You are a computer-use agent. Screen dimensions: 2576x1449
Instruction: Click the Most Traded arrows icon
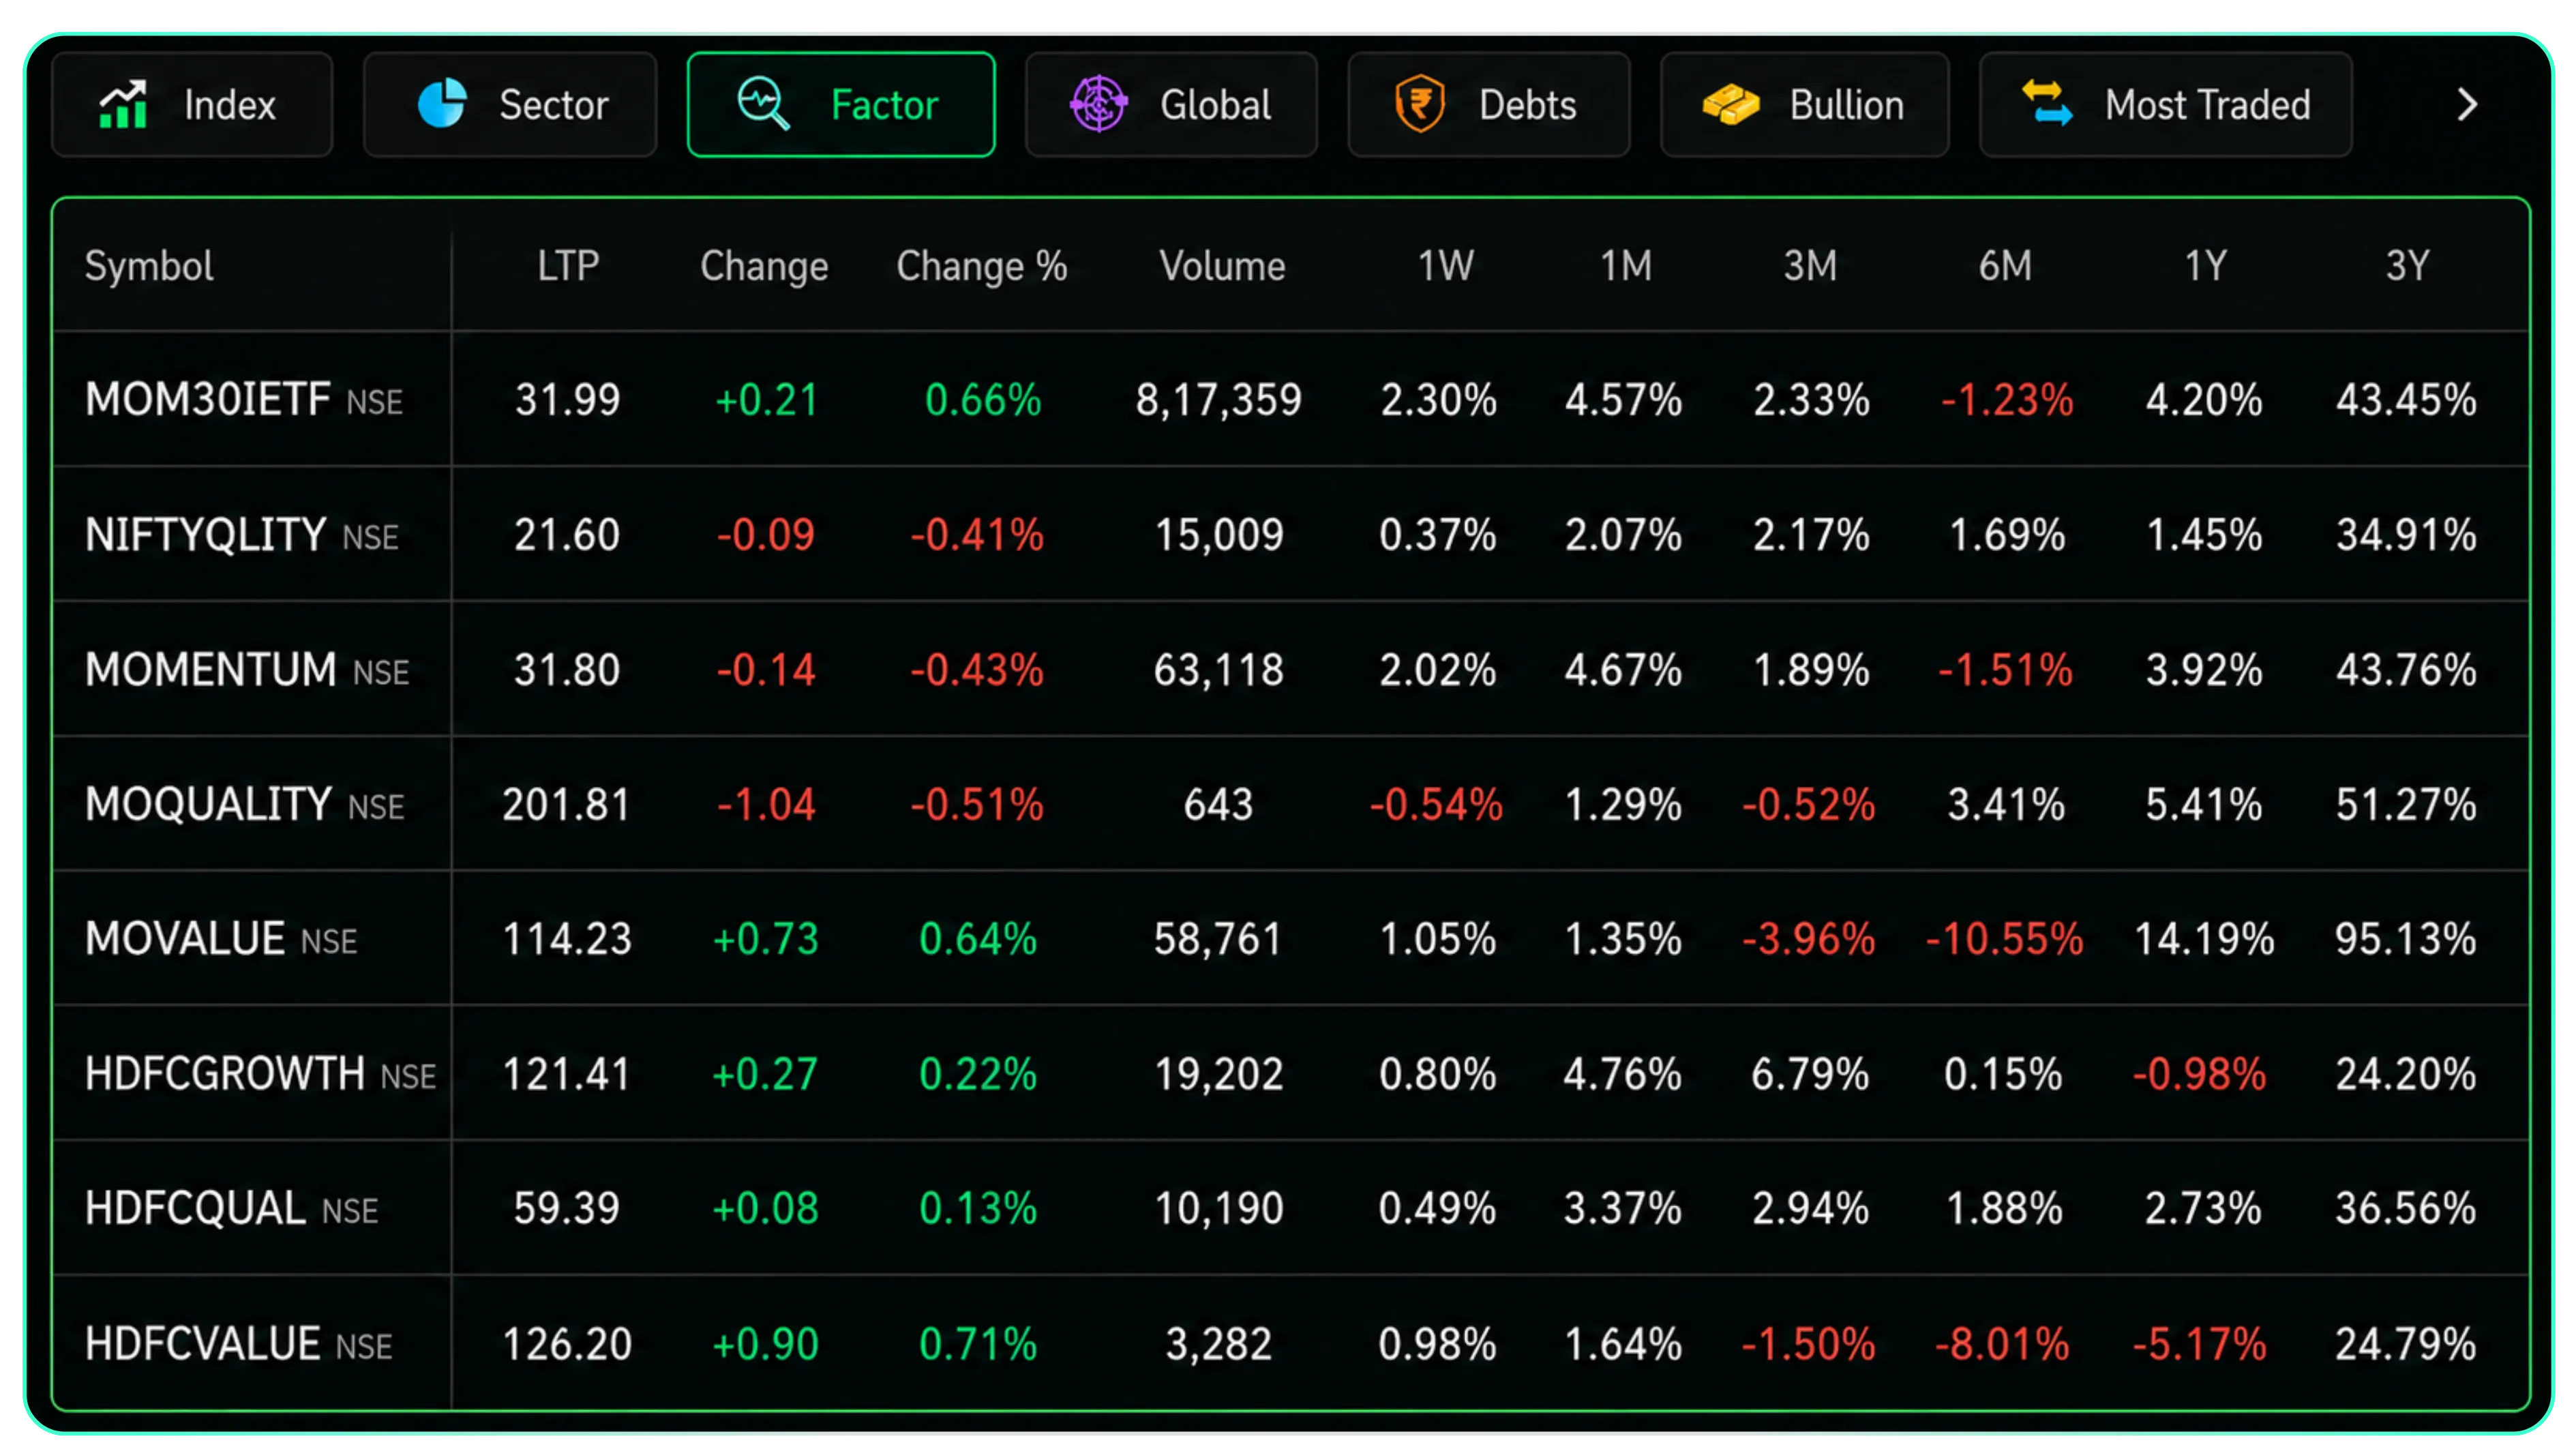(x=2047, y=104)
